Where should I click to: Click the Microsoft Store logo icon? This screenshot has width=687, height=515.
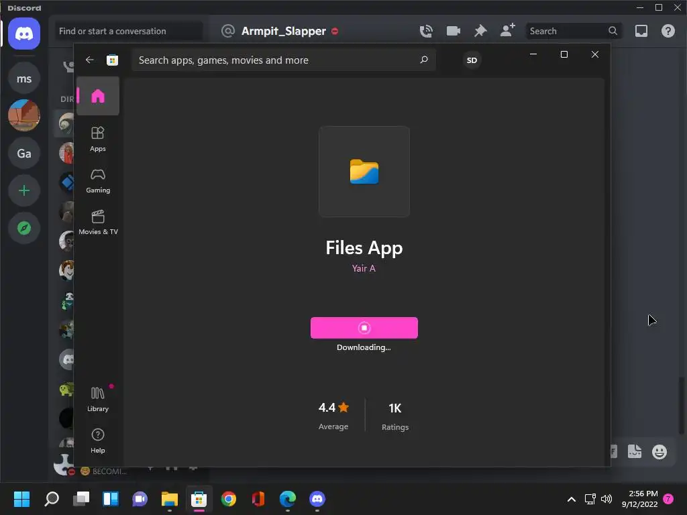tap(112, 60)
